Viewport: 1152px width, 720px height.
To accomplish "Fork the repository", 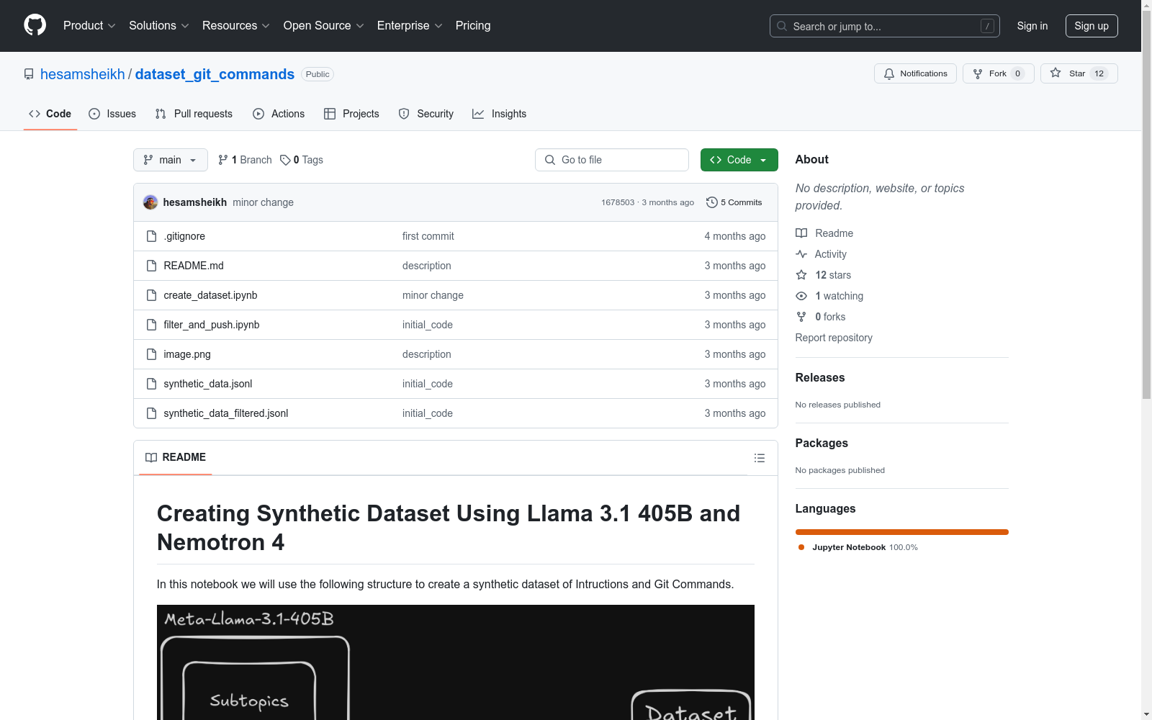I will 998,73.
